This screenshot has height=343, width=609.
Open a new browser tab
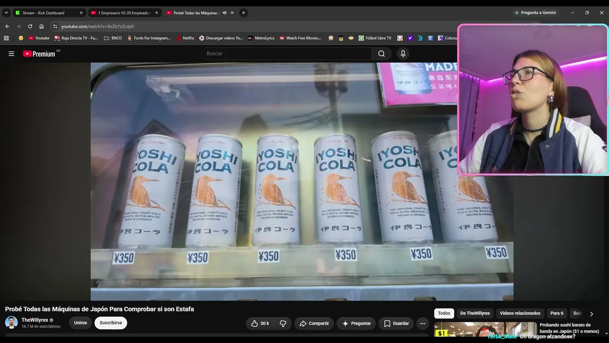point(244,13)
